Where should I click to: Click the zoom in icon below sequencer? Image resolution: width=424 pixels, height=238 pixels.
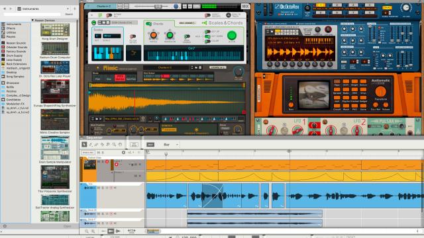[x=93, y=231]
